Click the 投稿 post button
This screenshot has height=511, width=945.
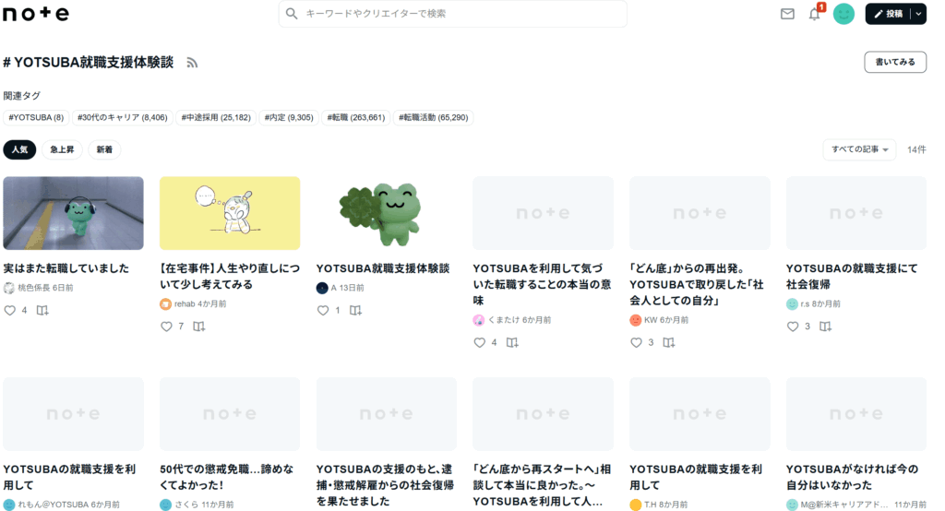[x=889, y=14]
